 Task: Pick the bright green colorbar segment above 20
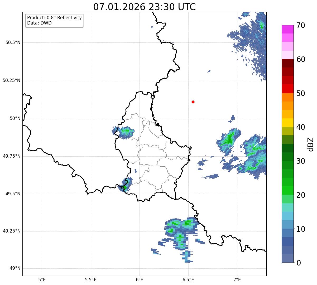[288, 191]
